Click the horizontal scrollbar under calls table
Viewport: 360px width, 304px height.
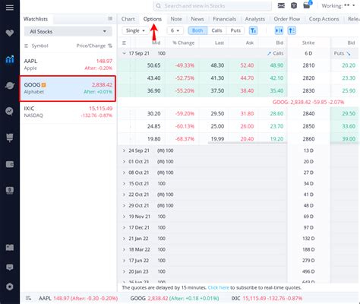(248, 143)
